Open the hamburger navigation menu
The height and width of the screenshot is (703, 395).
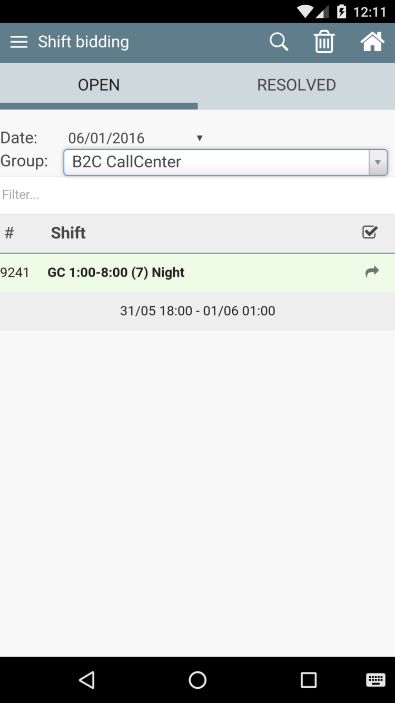coord(19,42)
